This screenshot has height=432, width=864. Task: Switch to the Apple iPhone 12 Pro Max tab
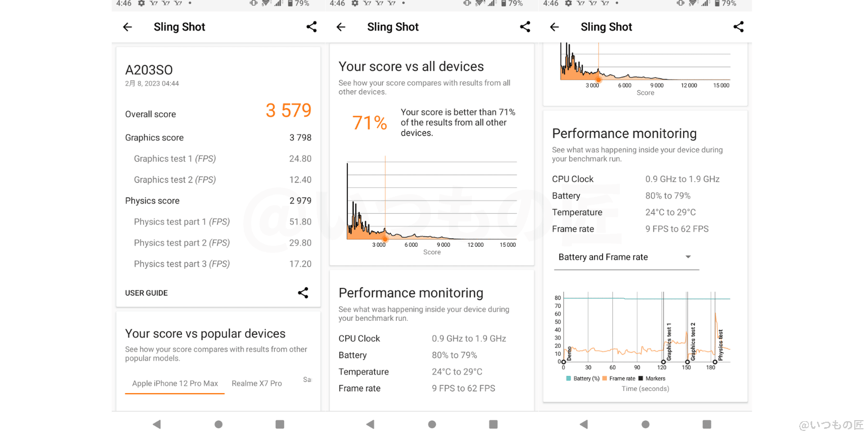[174, 383]
